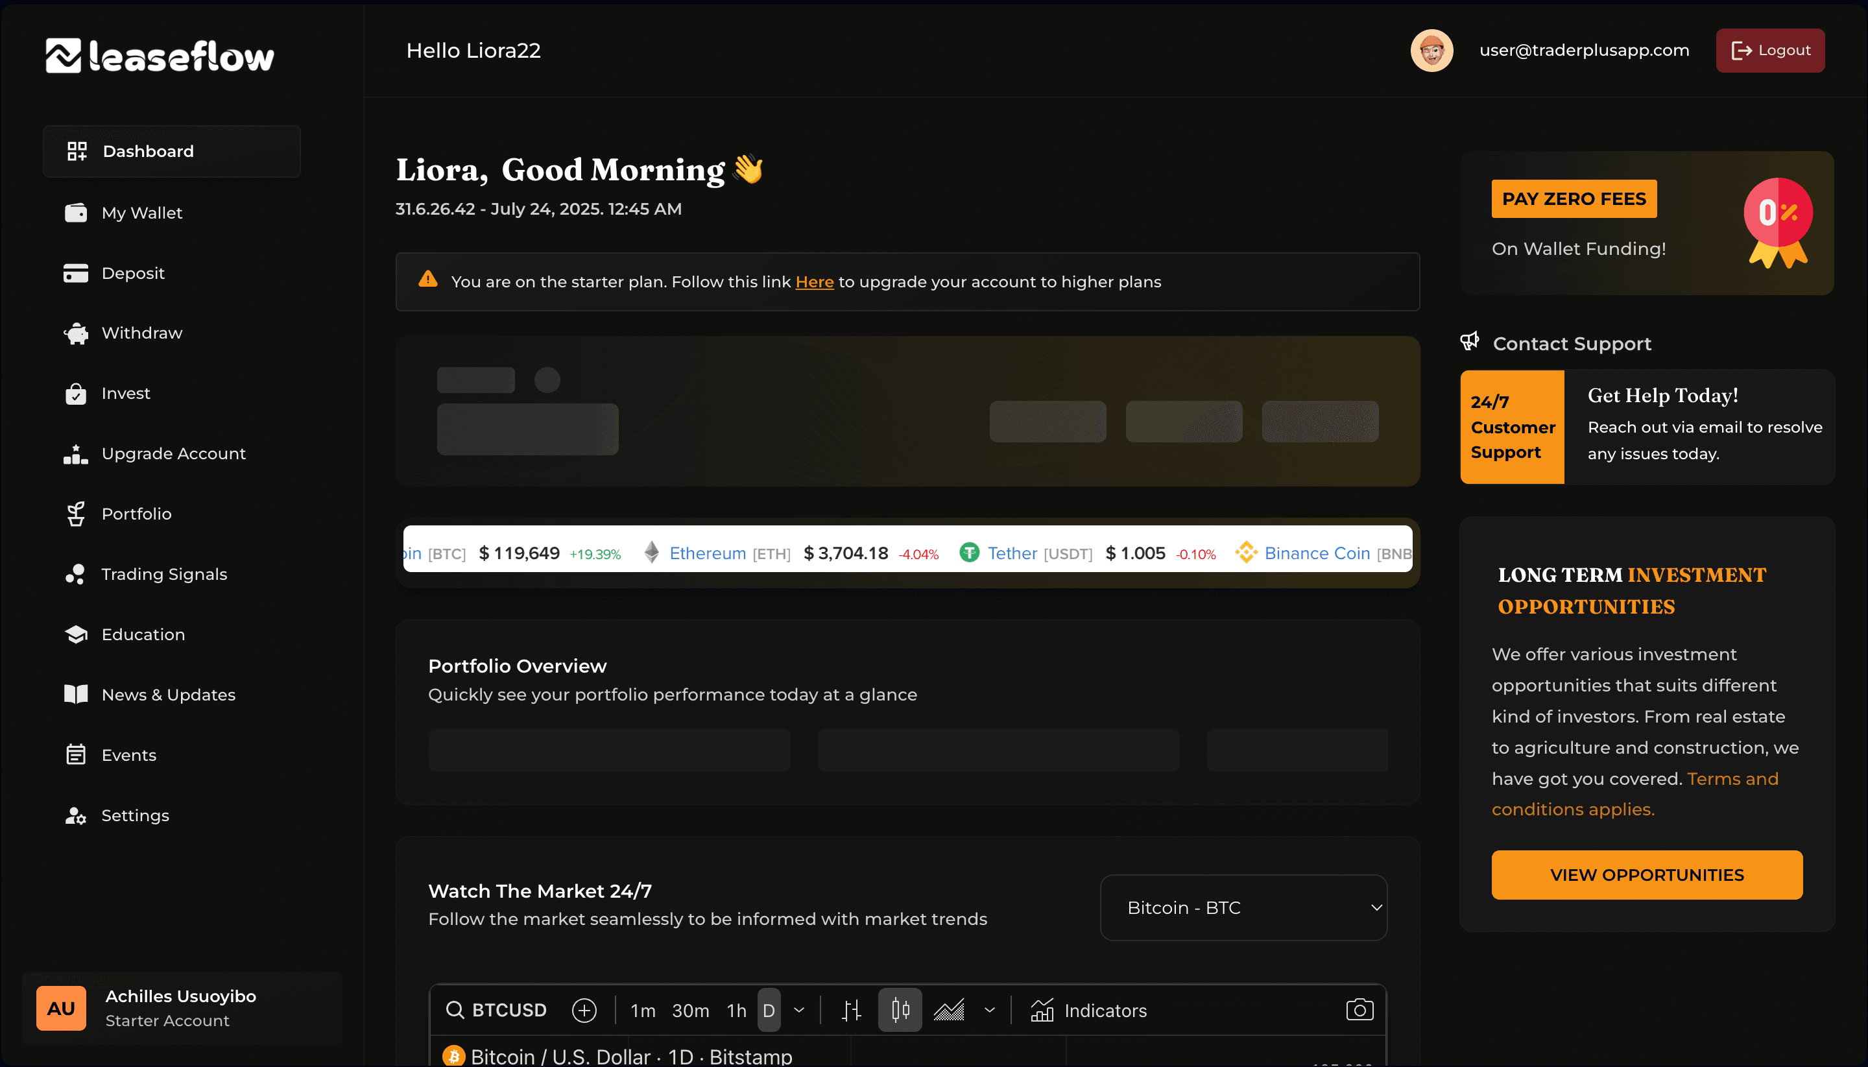Click the Achilles Usuoyibo account avatar
Image resolution: width=1868 pixels, height=1067 pixels.
coord(60,1007)
